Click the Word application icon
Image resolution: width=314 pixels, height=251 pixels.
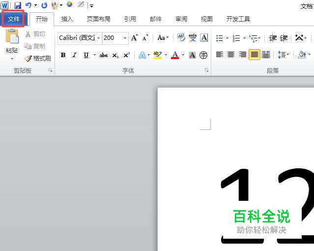4,5
